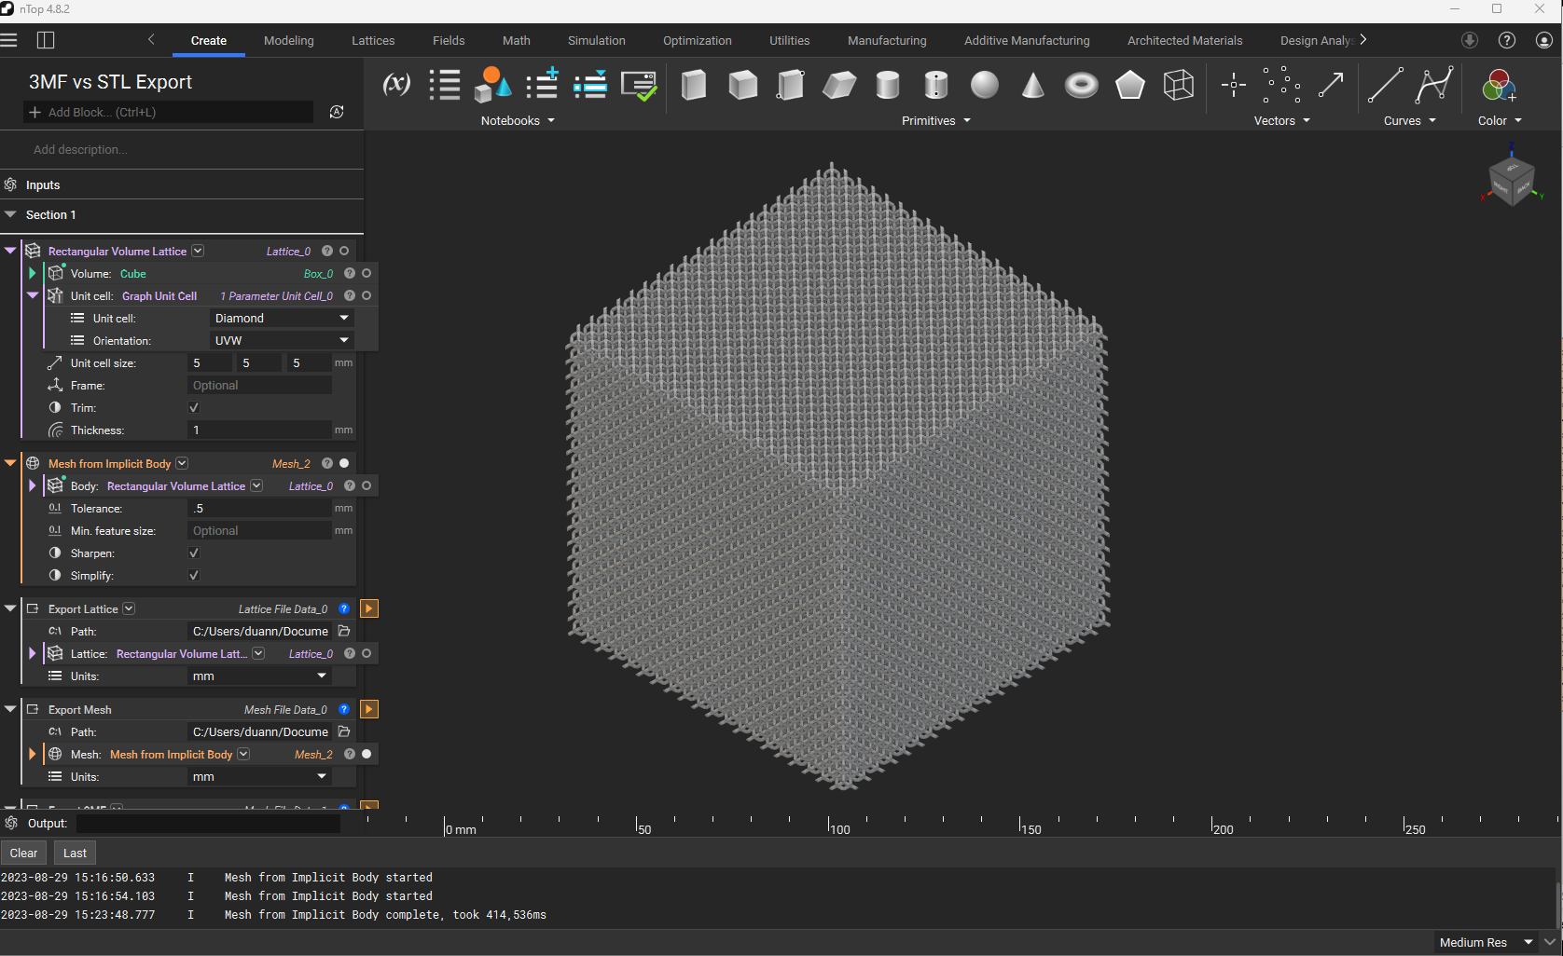
Task: Run the Export Lattice block
Action: [369, 609]
